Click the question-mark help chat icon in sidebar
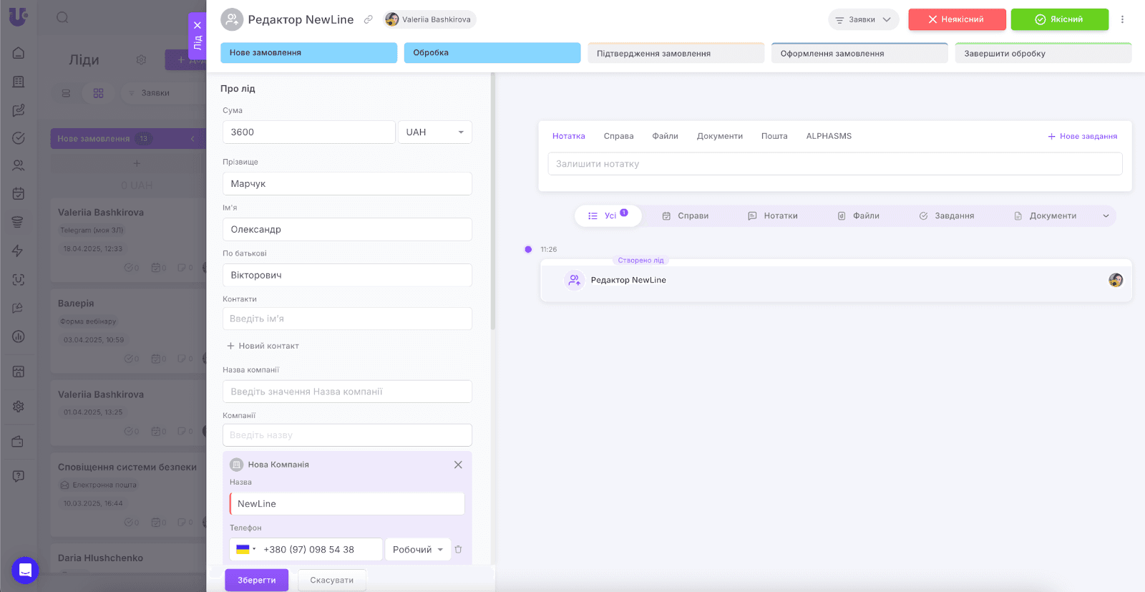The height and width of the screenshot is (592, 1145). pyautogui.click(x=19, y=476)
